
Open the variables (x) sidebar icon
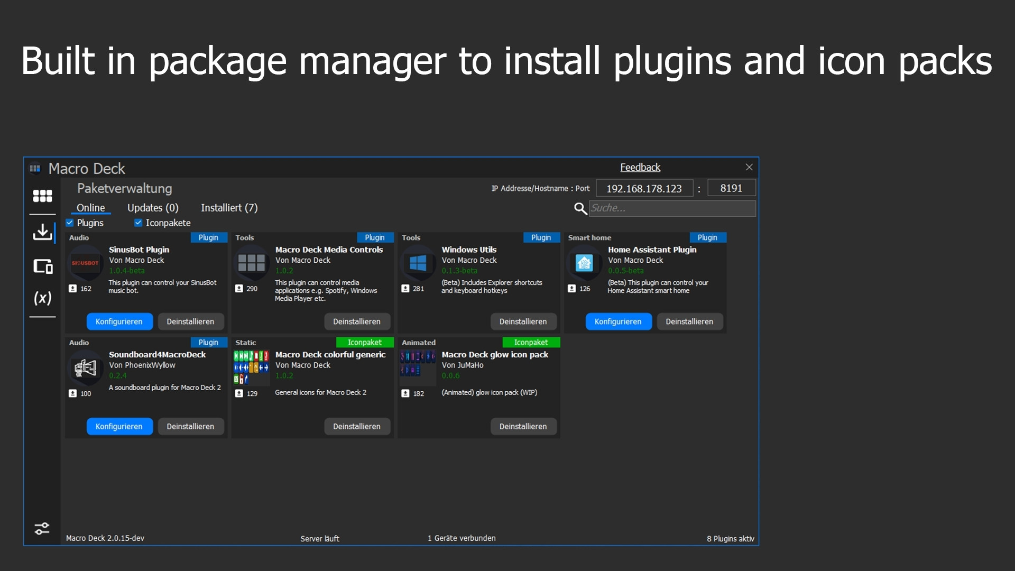pyautogui.click(x=42, y=298)
